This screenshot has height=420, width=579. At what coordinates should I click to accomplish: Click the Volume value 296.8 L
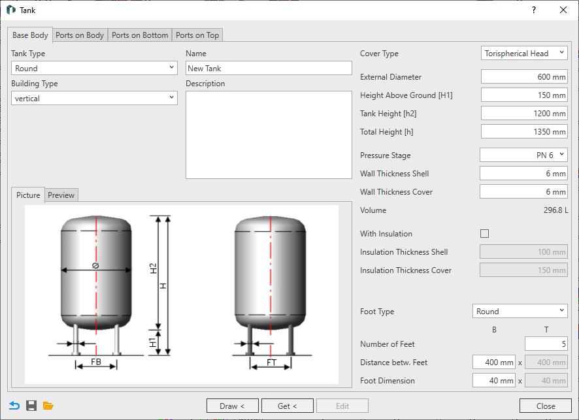(x=555, y=210)
